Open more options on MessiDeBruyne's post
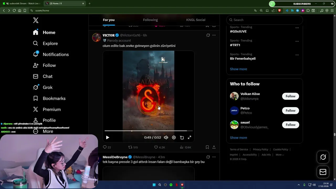Viewport: 336px width, 189px height. pos(214,157)
